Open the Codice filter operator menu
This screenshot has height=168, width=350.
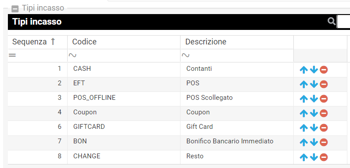pyautogui.click(x=72, y=55)
